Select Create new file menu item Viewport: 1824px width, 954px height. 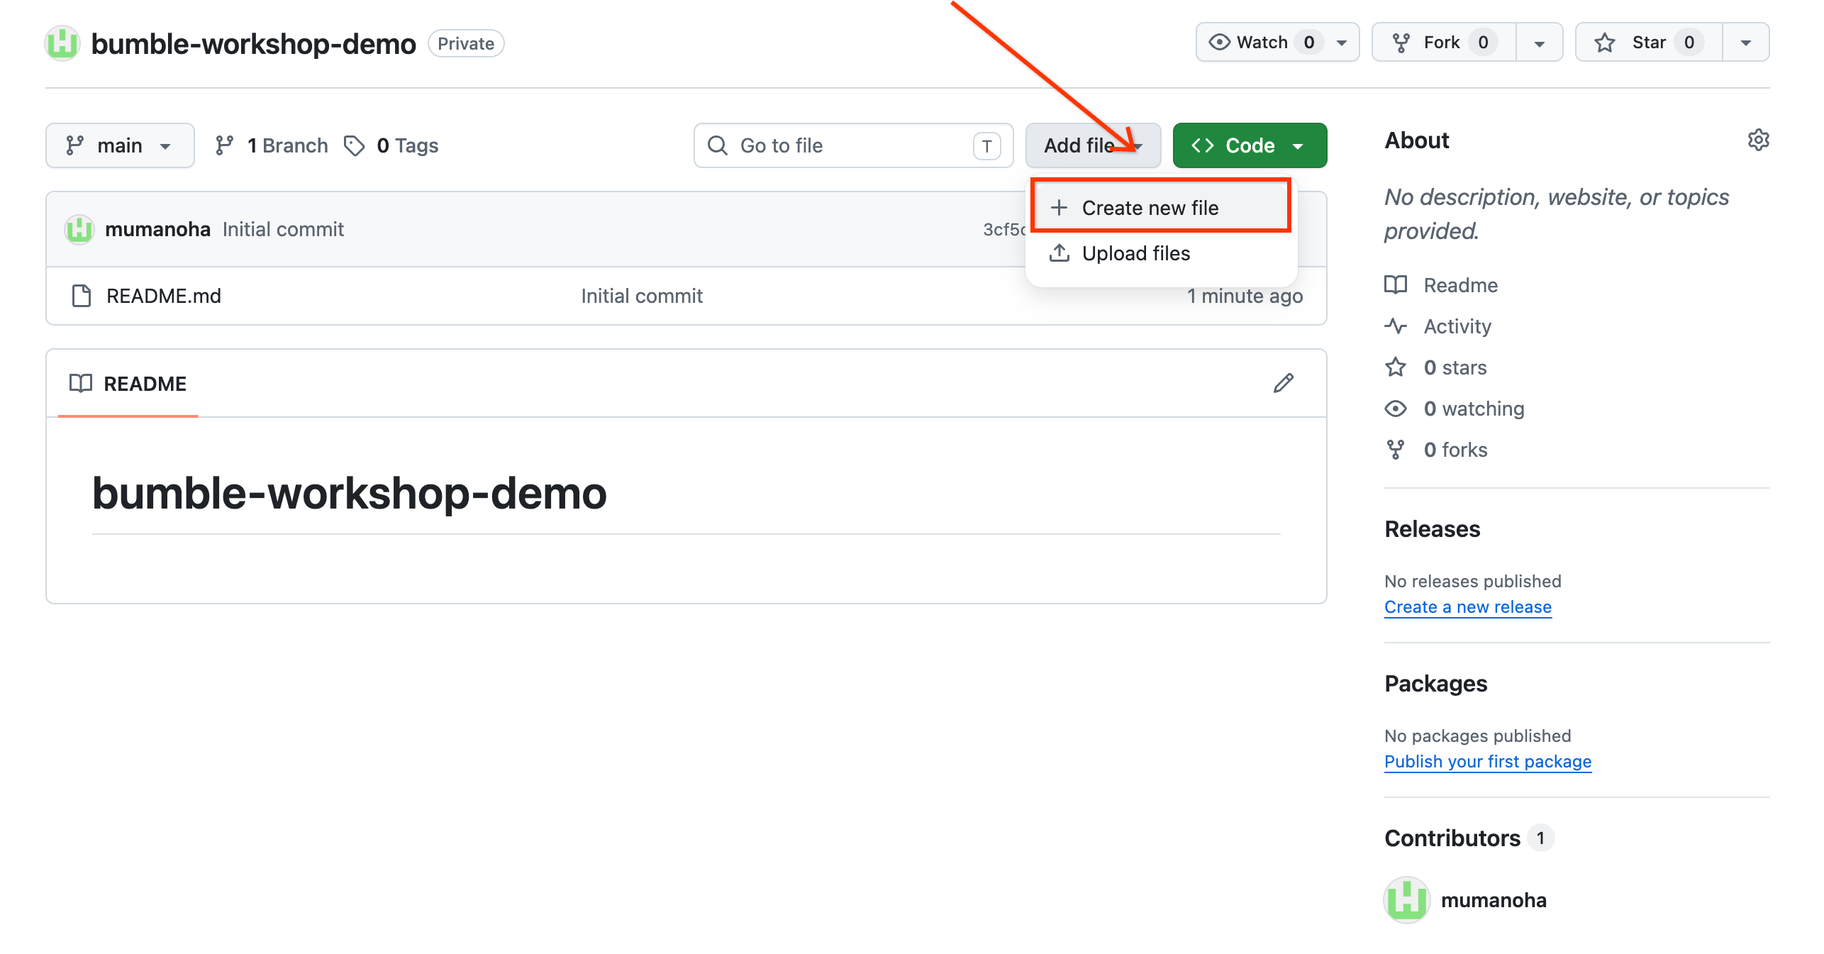coord(1160,208)
